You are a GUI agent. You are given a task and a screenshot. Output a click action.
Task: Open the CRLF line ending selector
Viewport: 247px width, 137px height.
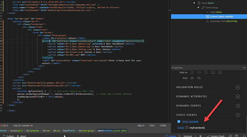point(152,126)
